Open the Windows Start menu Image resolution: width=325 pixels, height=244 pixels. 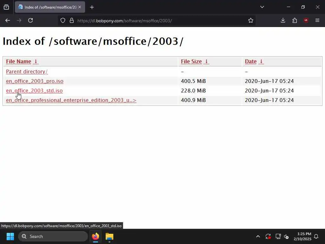(x=10, y=236)
